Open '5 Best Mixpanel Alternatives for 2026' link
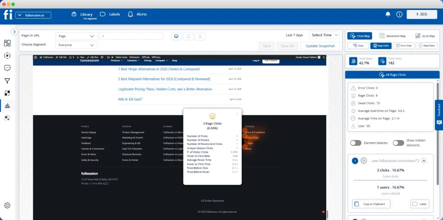The height and width of the screenshot is (220, 443). (164, 79)
